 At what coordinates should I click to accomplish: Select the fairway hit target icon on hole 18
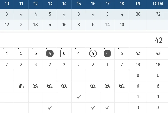click(x=122, y=86)
